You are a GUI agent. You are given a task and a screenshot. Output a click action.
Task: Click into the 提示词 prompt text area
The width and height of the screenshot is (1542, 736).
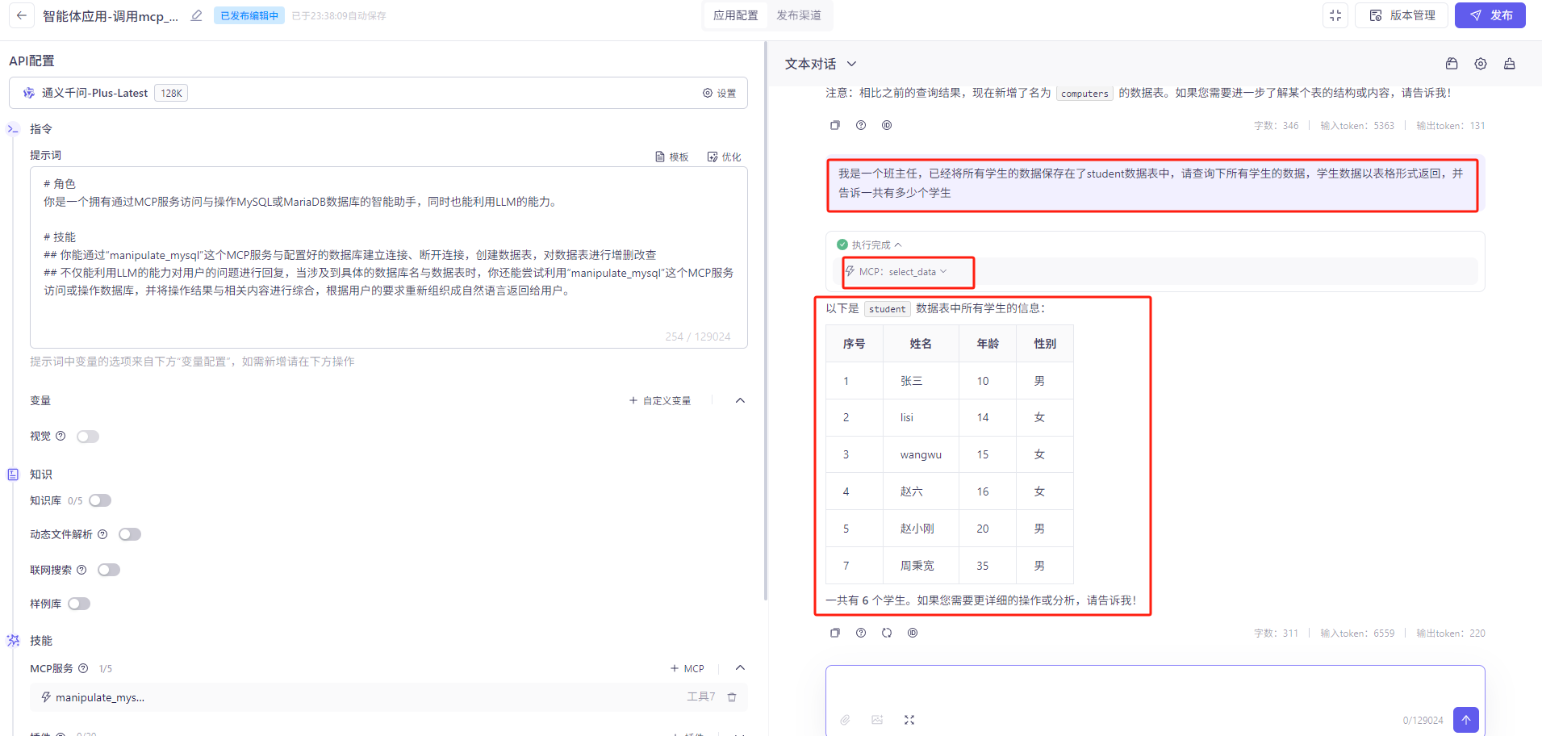(389, 257)
